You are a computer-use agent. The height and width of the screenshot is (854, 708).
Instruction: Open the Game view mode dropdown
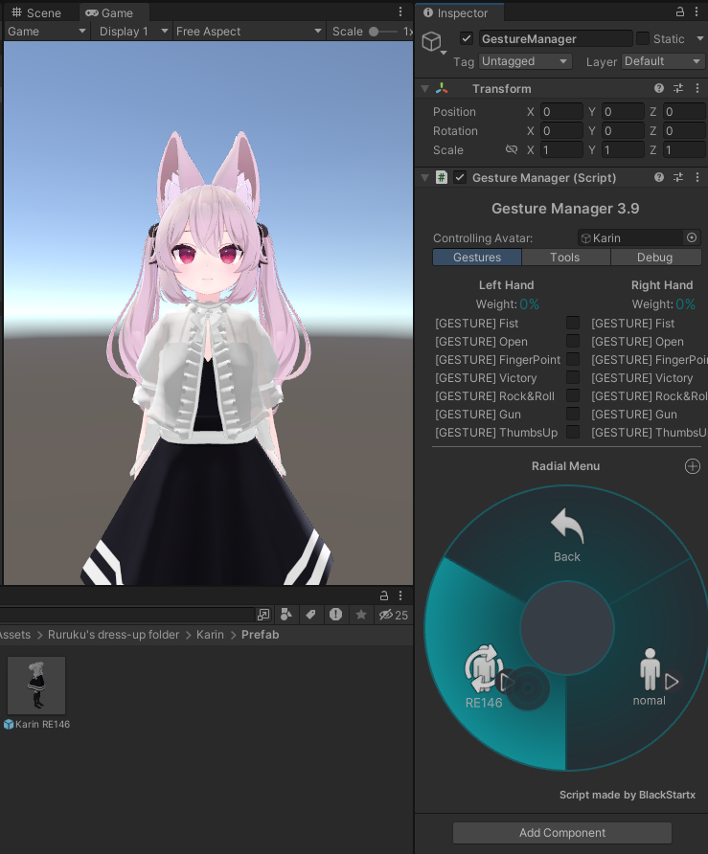click(x=46, y=32)
